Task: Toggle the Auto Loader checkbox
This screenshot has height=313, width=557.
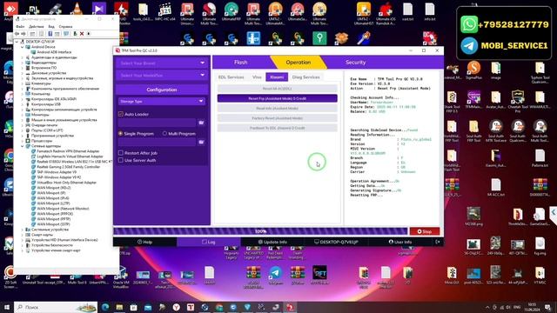Action: click(121, 114)
